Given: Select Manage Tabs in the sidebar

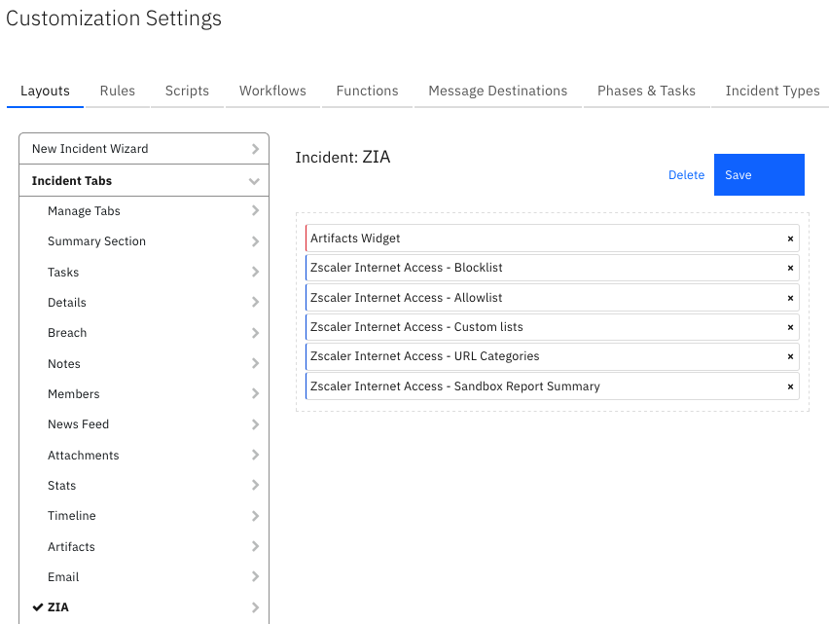Looking at the screenshot, I should point(144,211).
